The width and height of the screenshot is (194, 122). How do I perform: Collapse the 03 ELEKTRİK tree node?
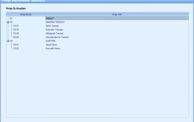[x=8, y=41]
